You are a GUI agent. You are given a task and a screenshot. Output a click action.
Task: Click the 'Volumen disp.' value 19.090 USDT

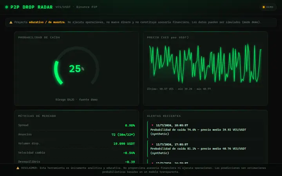(124, 144)
